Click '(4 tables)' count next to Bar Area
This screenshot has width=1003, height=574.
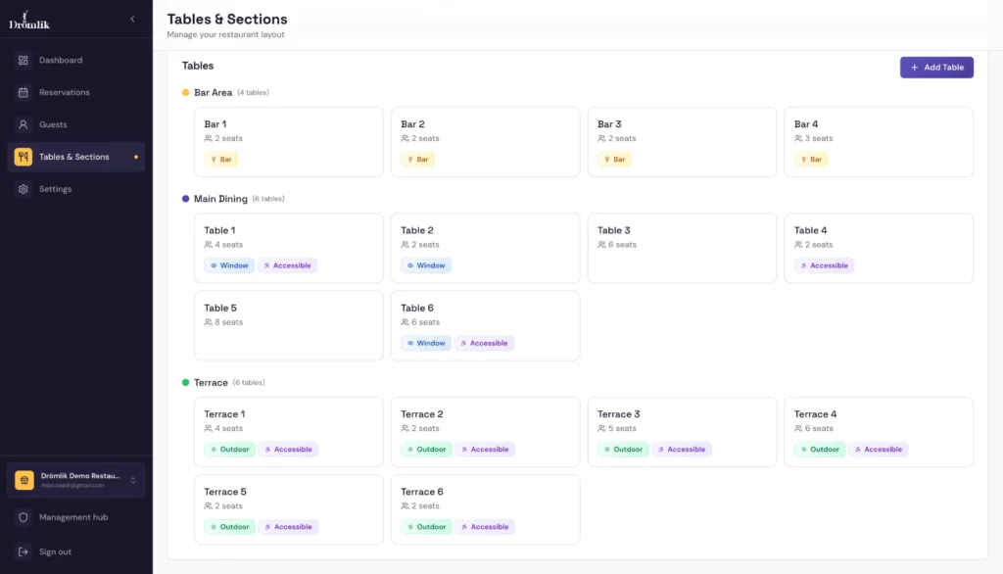[x=254, y=93]
